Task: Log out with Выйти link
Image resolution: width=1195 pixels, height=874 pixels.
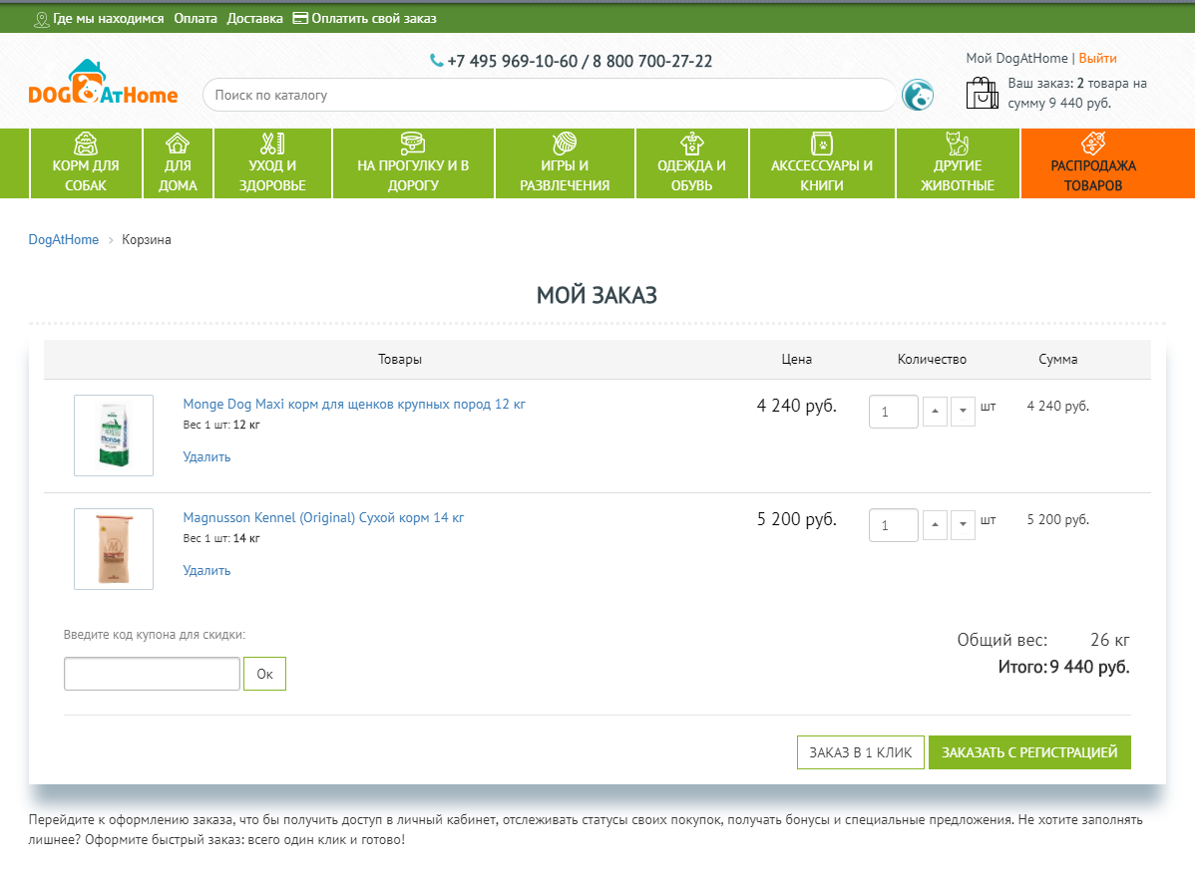Action: [x=1097, y=59]
